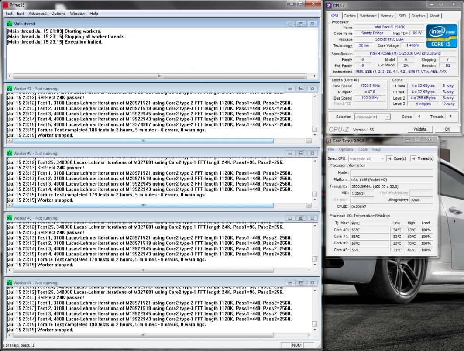The height and width of the screenshot is (351, 464).
Task: Click the Worker #2 horizontal scrollbar
Action: click(x=143, y=205)
